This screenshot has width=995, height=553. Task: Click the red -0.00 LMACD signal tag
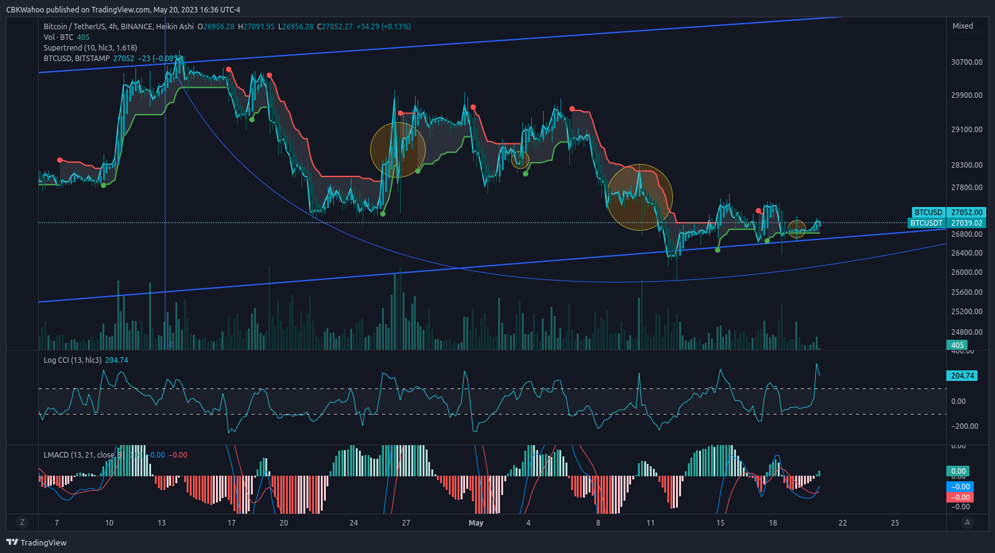click(x=961, y=498)
